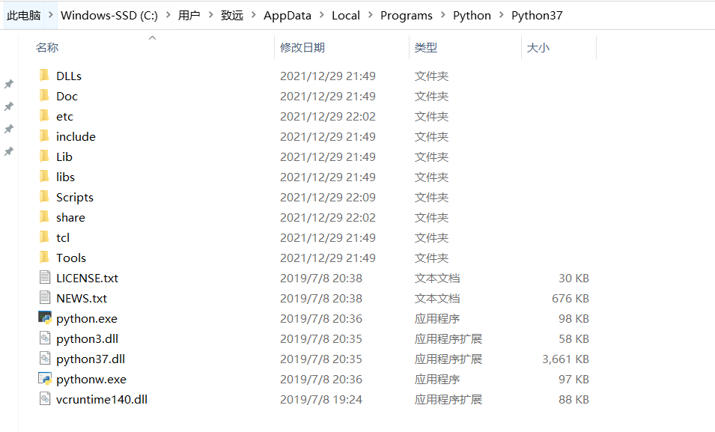Expand the chevron after Programs breadcrumb
715x432 pixels.
(x=442, y=15)
